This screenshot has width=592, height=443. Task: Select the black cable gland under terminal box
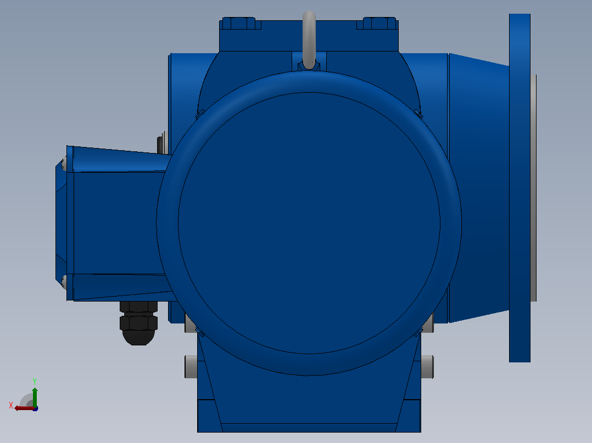coord(138,323)
